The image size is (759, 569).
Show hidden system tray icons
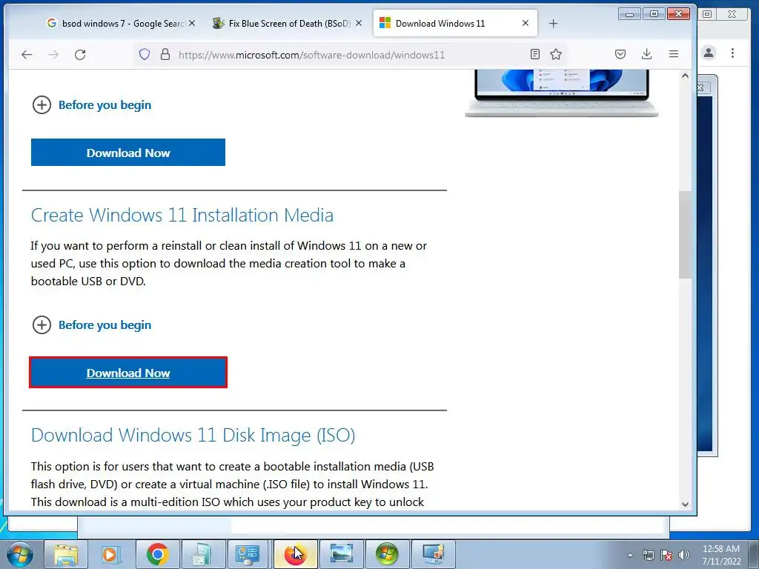(630, 555)
